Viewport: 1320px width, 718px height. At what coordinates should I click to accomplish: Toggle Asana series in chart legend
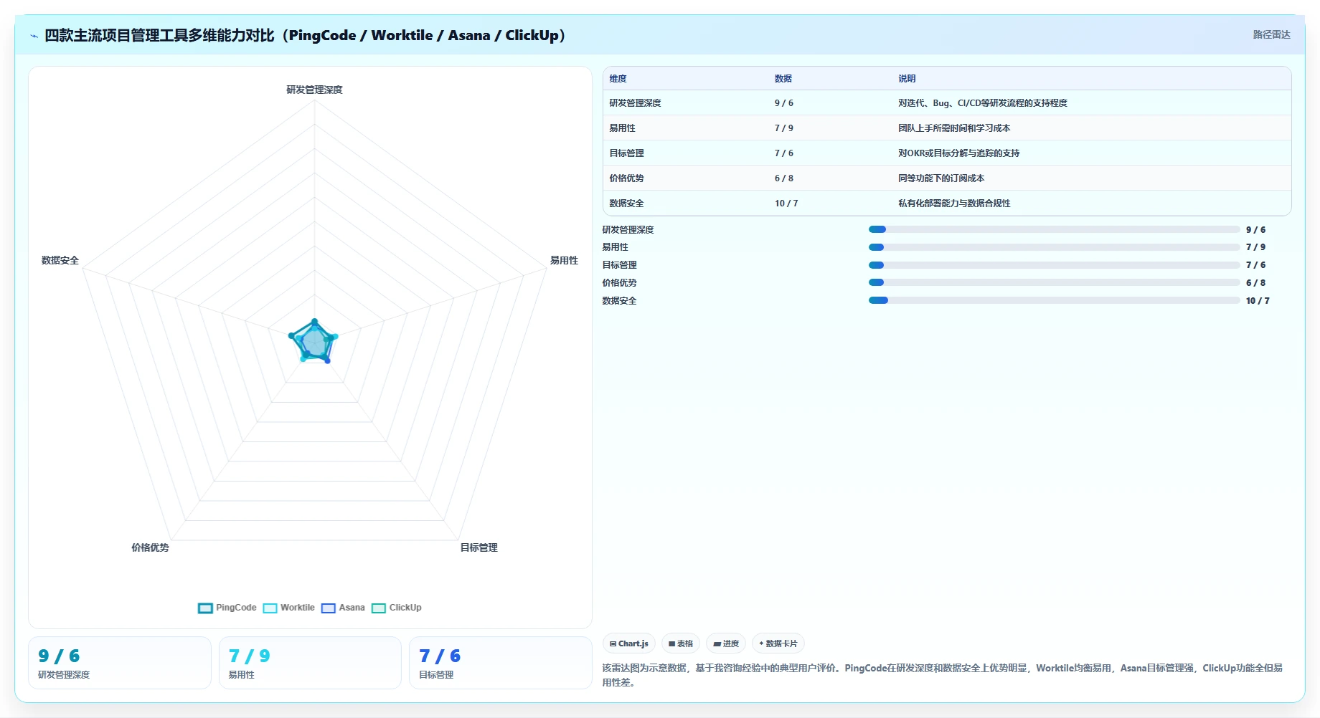point(343,608)
